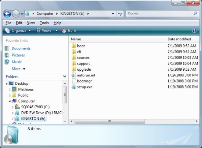Click the horizontal scrollbar thumb

[x=110, y=121]
